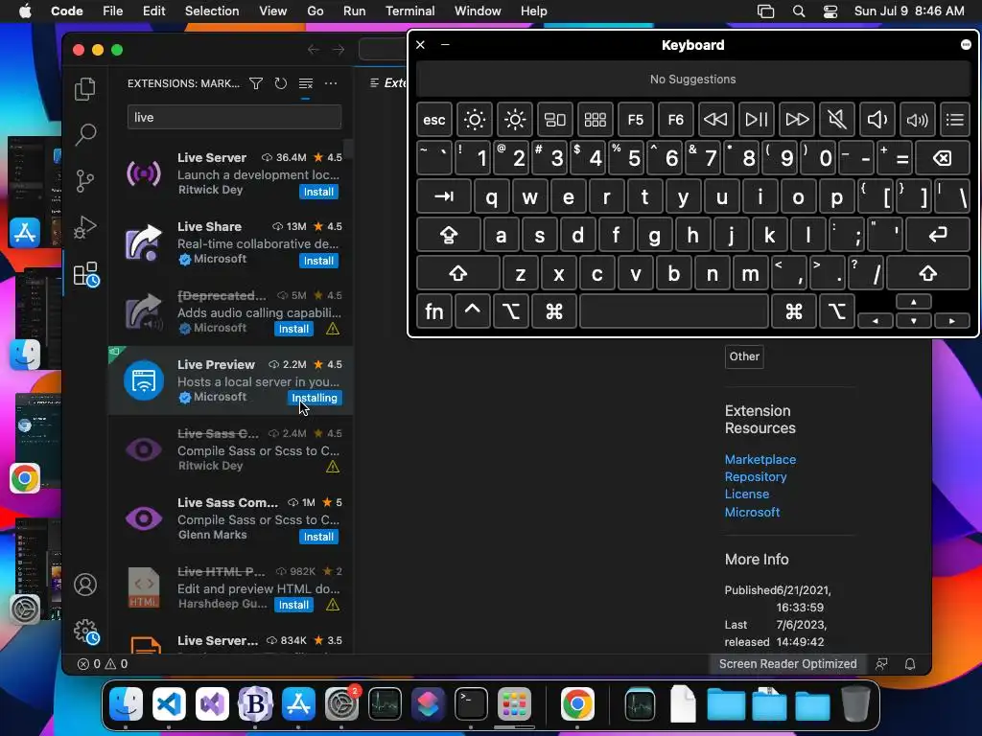The height and width of the screenshot is (736, 982).
Task: Install the Live Share extension
Action: pos(318,261)
